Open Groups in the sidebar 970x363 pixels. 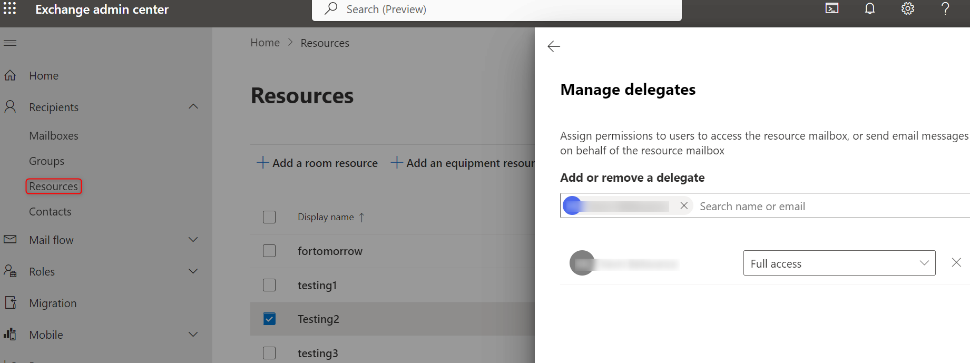pyautogui.click(x=47, y=161)
